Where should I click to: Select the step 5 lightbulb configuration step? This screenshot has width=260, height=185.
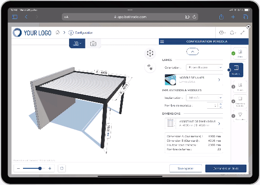240,116
